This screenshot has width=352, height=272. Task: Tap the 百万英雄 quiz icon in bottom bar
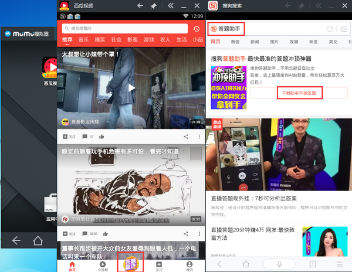tap(130, 260)
